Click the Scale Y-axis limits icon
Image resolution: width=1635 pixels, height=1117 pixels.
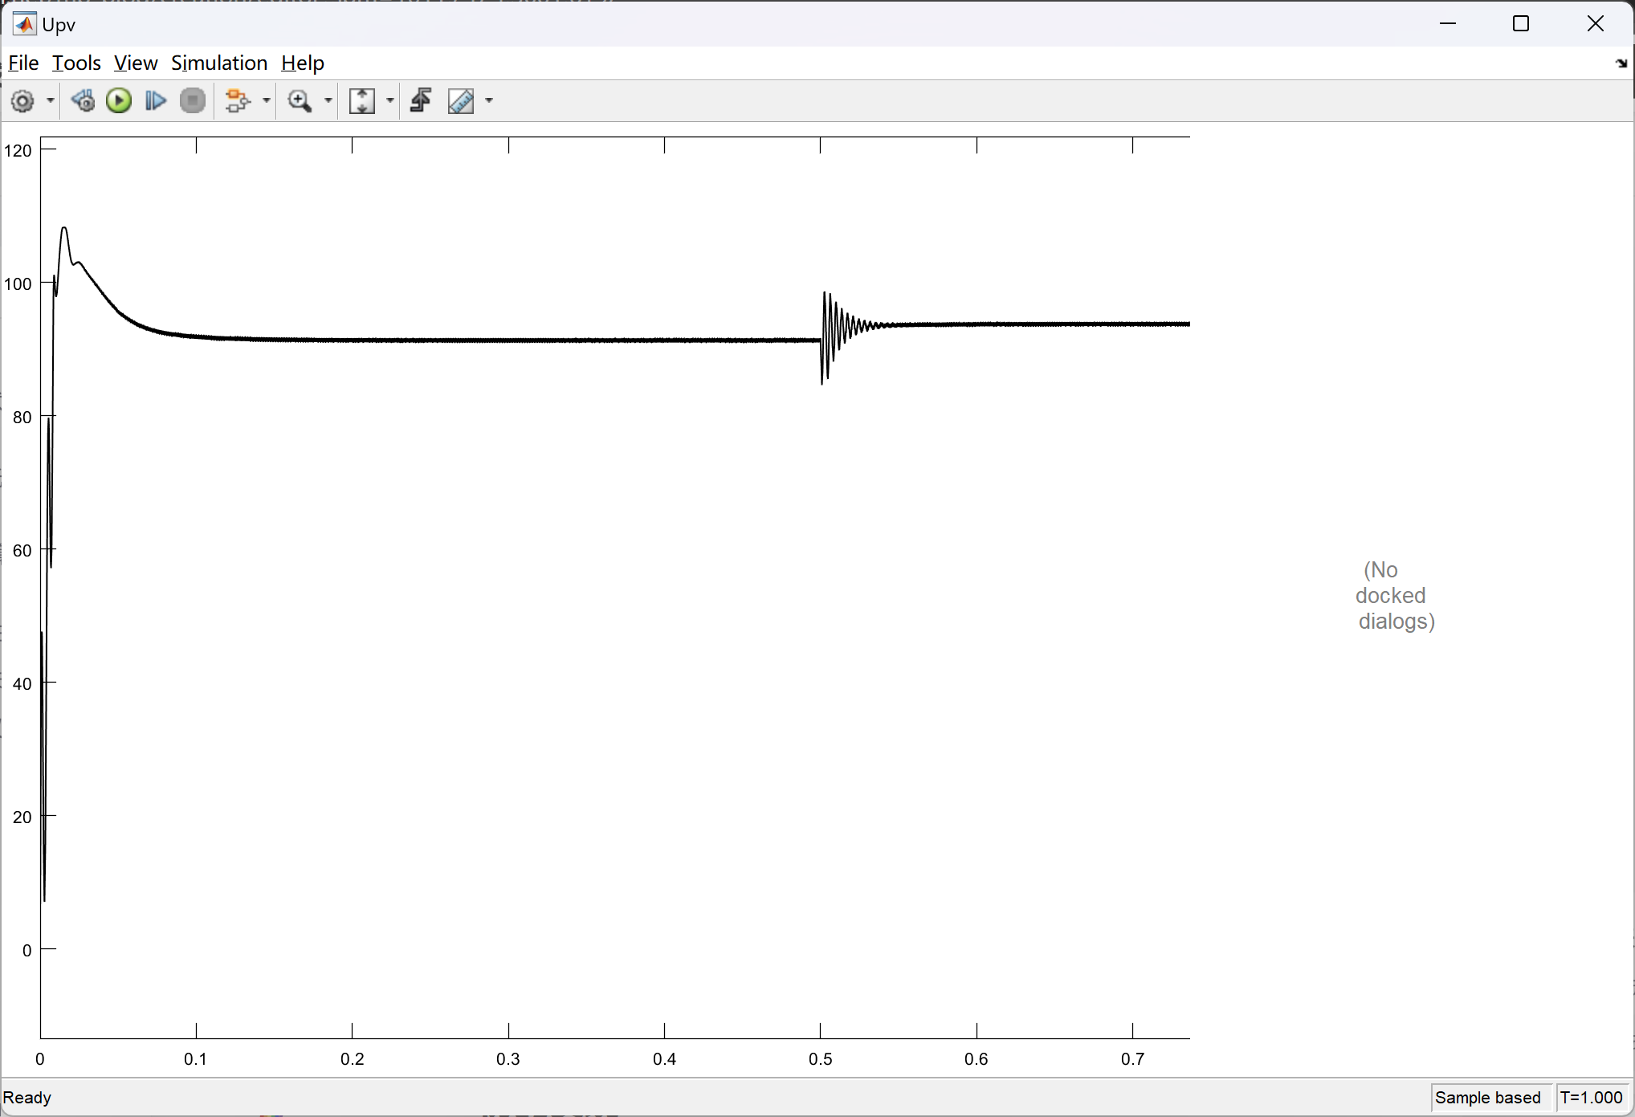pyautogui.click(x=362, y=101)
